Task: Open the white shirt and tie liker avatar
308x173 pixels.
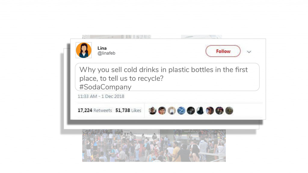Action: (x=171, y=111)
